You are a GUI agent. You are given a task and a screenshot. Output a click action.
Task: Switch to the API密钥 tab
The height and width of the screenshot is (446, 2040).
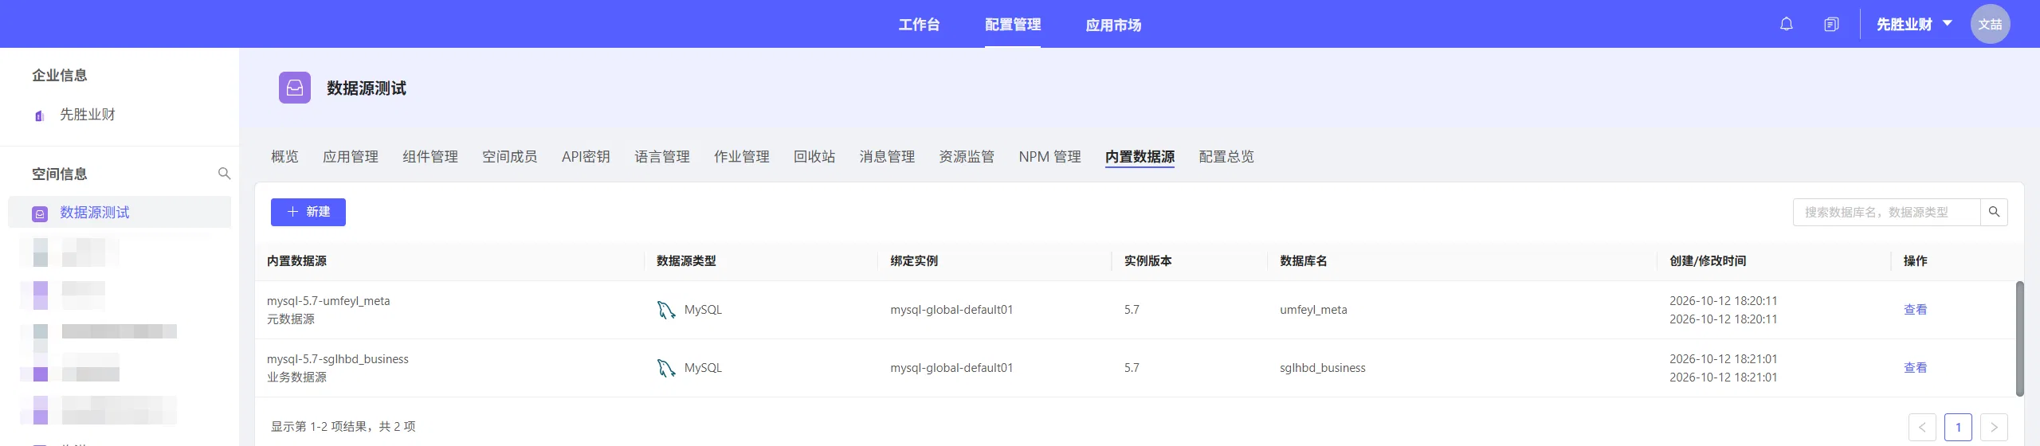tap(586, 157)
